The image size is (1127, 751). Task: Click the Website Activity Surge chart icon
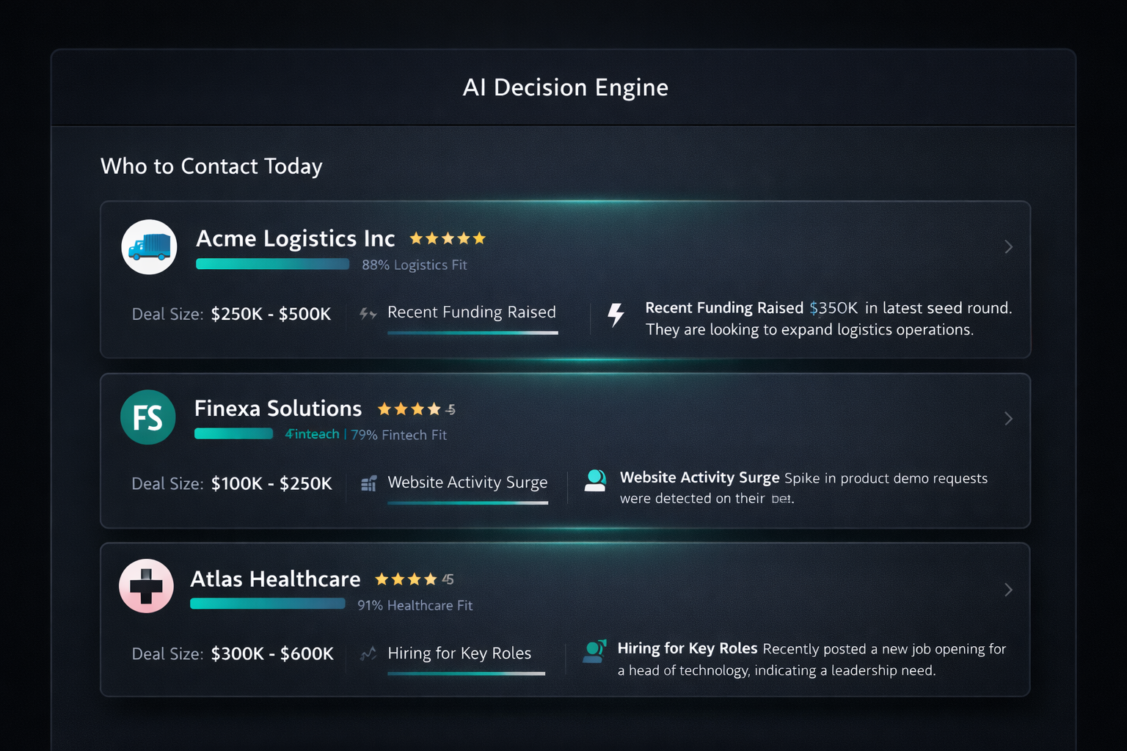click(x=369, y=483)
